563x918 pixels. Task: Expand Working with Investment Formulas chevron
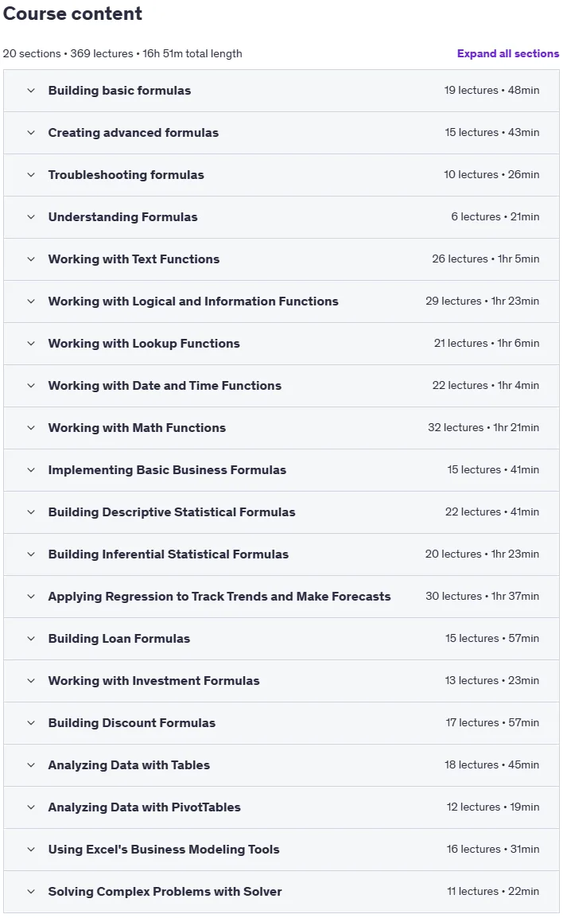pos(31,681)
